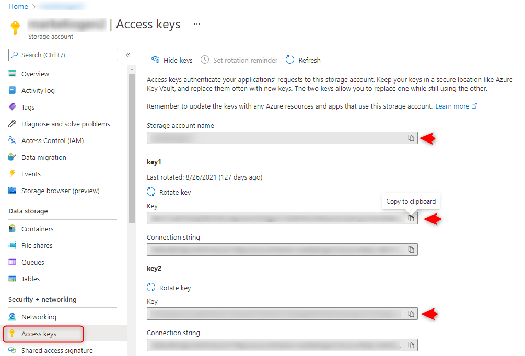Copy the key2 Key value to clipboard

pyautogui.click(x=411, y=314)
